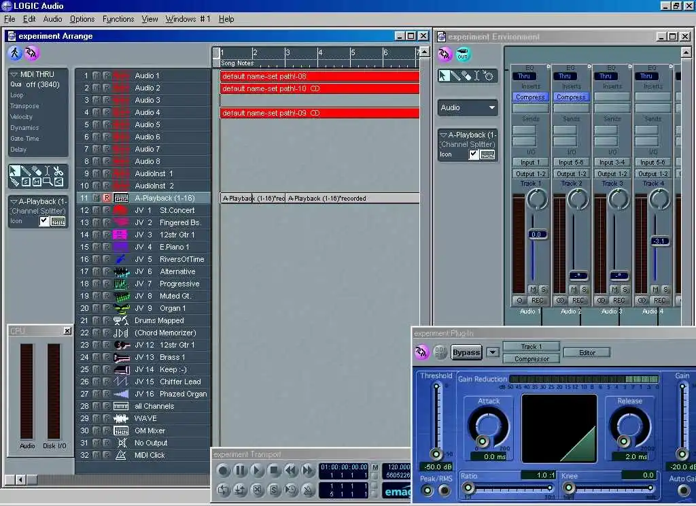This screenshot has width=696, height=506.
Task: Select the magnifying glass zoom tool
Action: [48, 182]
